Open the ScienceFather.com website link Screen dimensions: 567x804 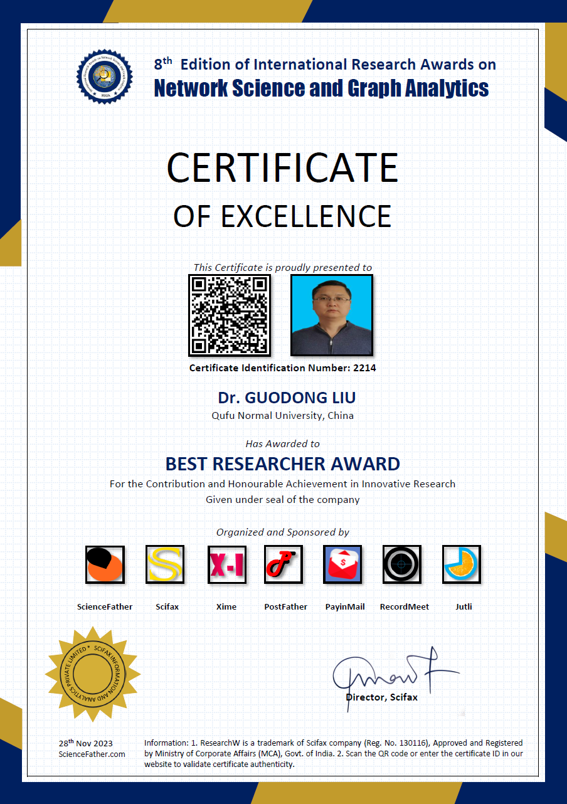pos(92,754)
